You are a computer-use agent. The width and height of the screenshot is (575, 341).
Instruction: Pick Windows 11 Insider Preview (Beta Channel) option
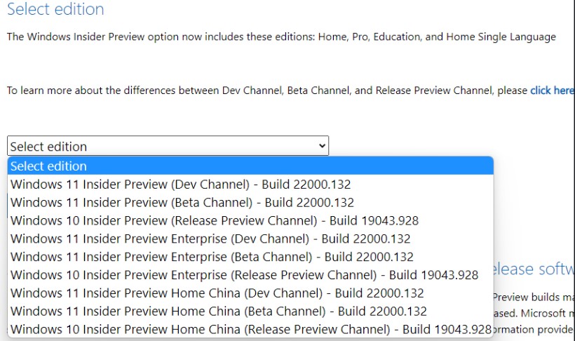(182, 202)
